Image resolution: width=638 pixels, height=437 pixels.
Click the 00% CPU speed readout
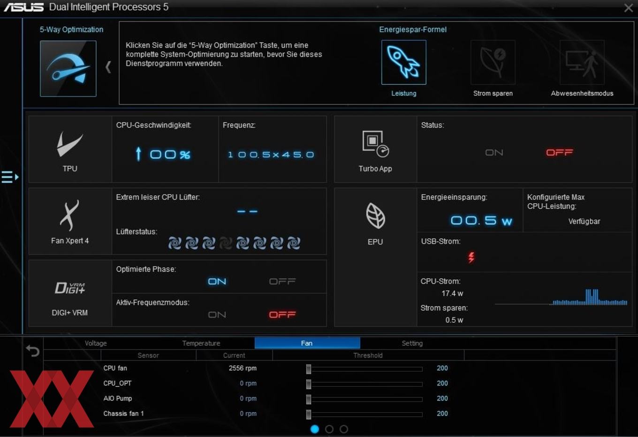[x=170, y=155]
